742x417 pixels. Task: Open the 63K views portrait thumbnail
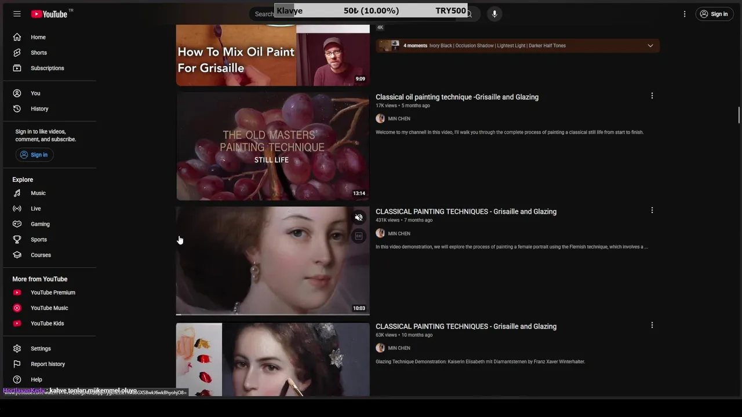pos(272,359)
